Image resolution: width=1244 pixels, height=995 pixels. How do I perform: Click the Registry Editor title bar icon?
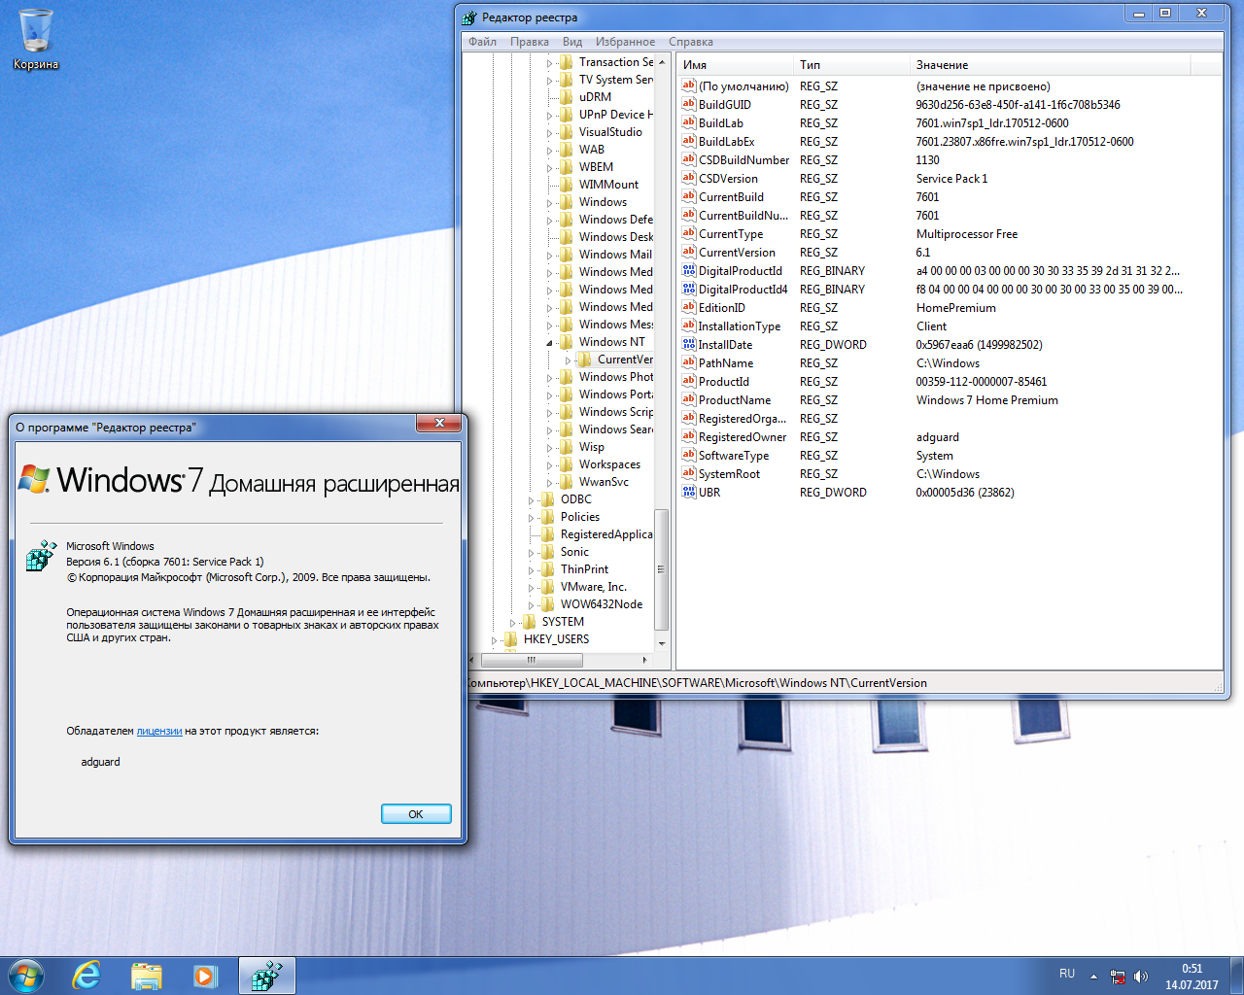(469, 17)
